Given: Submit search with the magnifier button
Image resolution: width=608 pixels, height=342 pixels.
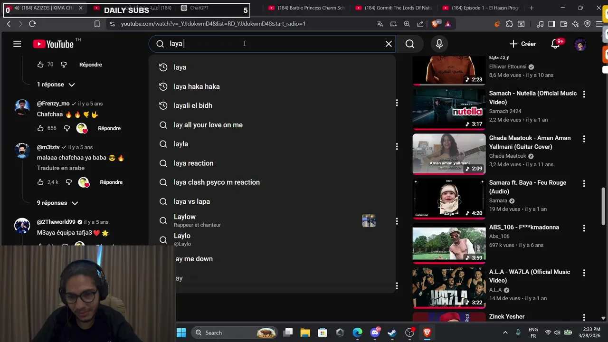Looking at the screenshot, I should click(x=410, y=44).
